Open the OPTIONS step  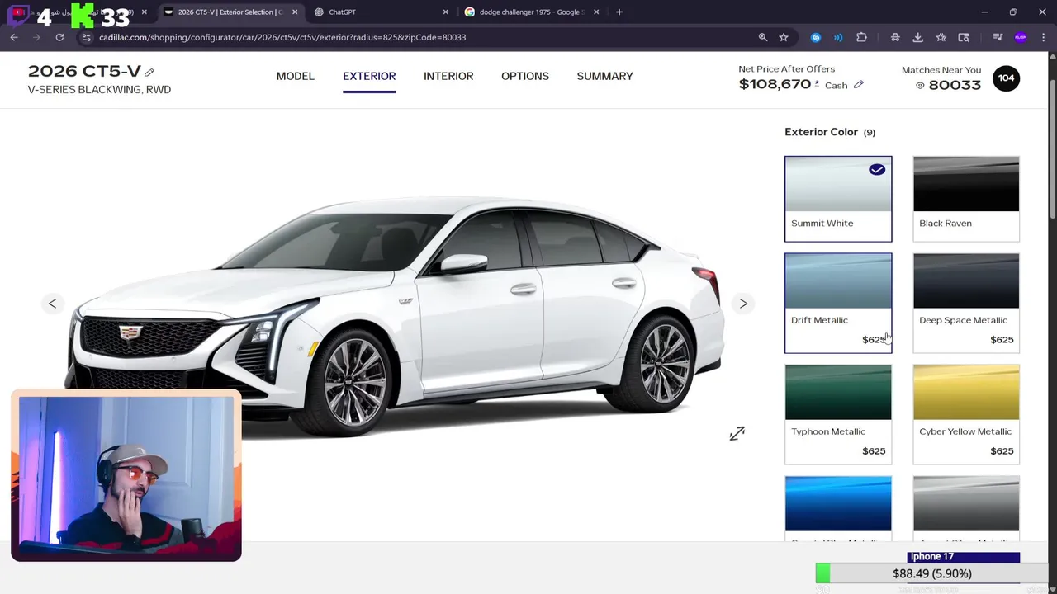[525, 76]
